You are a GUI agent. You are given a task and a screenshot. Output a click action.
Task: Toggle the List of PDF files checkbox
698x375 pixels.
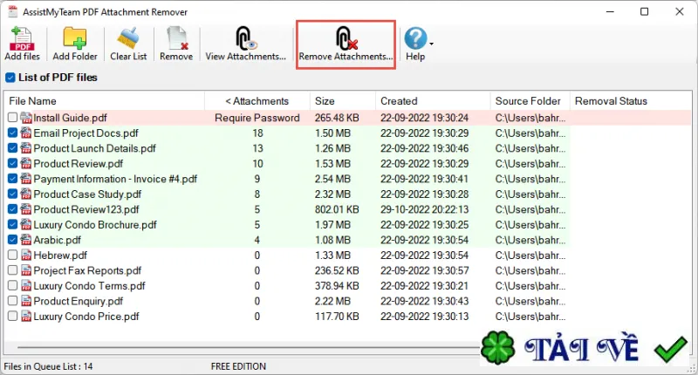coord(10,78)
